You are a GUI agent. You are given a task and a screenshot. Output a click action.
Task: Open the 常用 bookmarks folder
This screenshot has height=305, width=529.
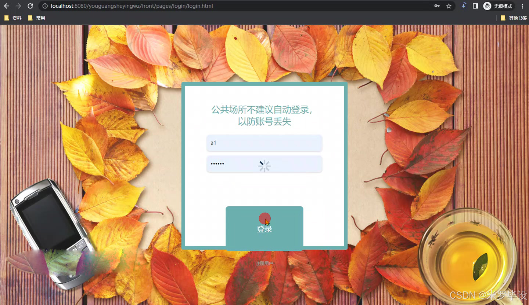pyautogui.click(x=37, y=17)
